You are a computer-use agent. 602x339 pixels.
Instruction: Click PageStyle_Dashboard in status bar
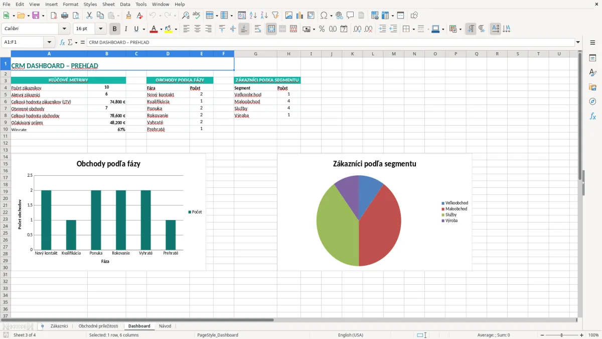pyautogui.click(x=218, y=335)
